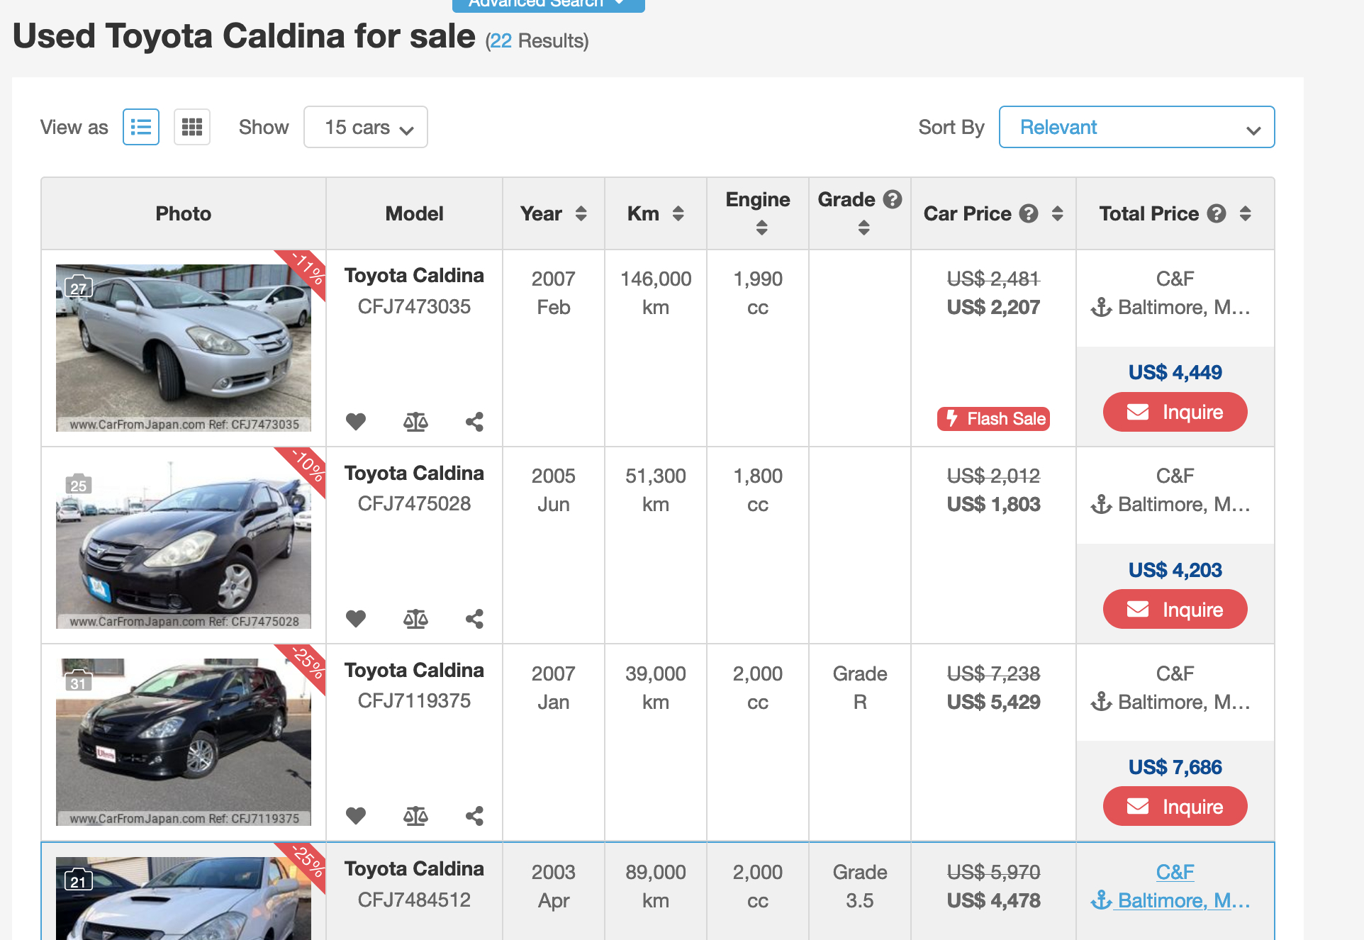Switch to list view layout
This screenshot has width=1364, height=940.
pos(140,127)
